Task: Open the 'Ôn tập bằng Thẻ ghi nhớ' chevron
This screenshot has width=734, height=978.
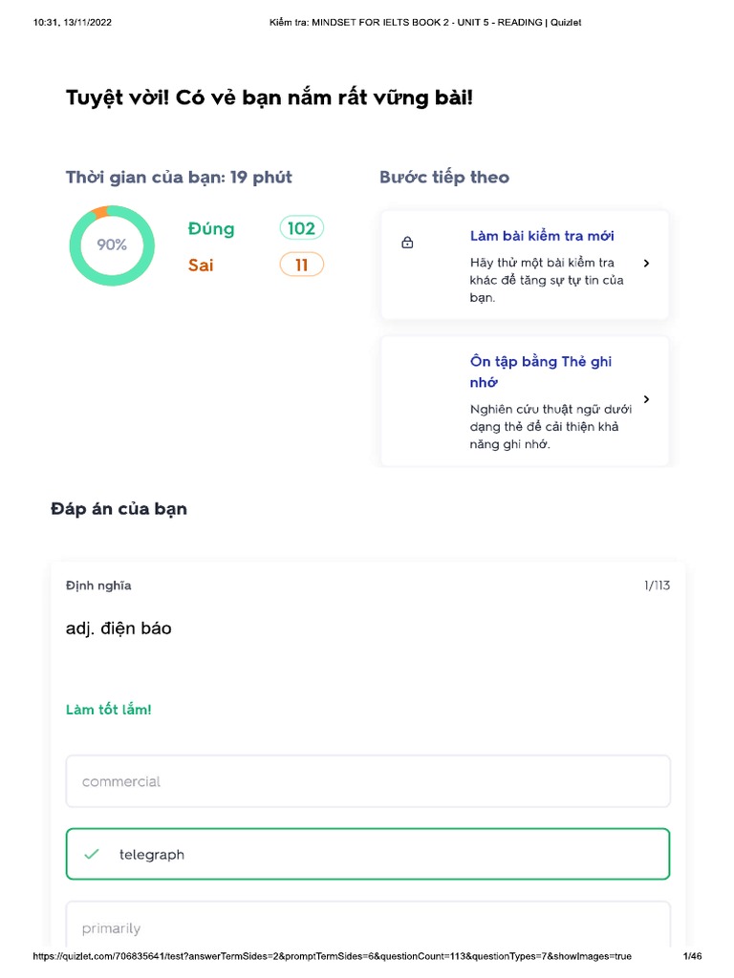Action: pyautogui.click(x=647, y=399)
